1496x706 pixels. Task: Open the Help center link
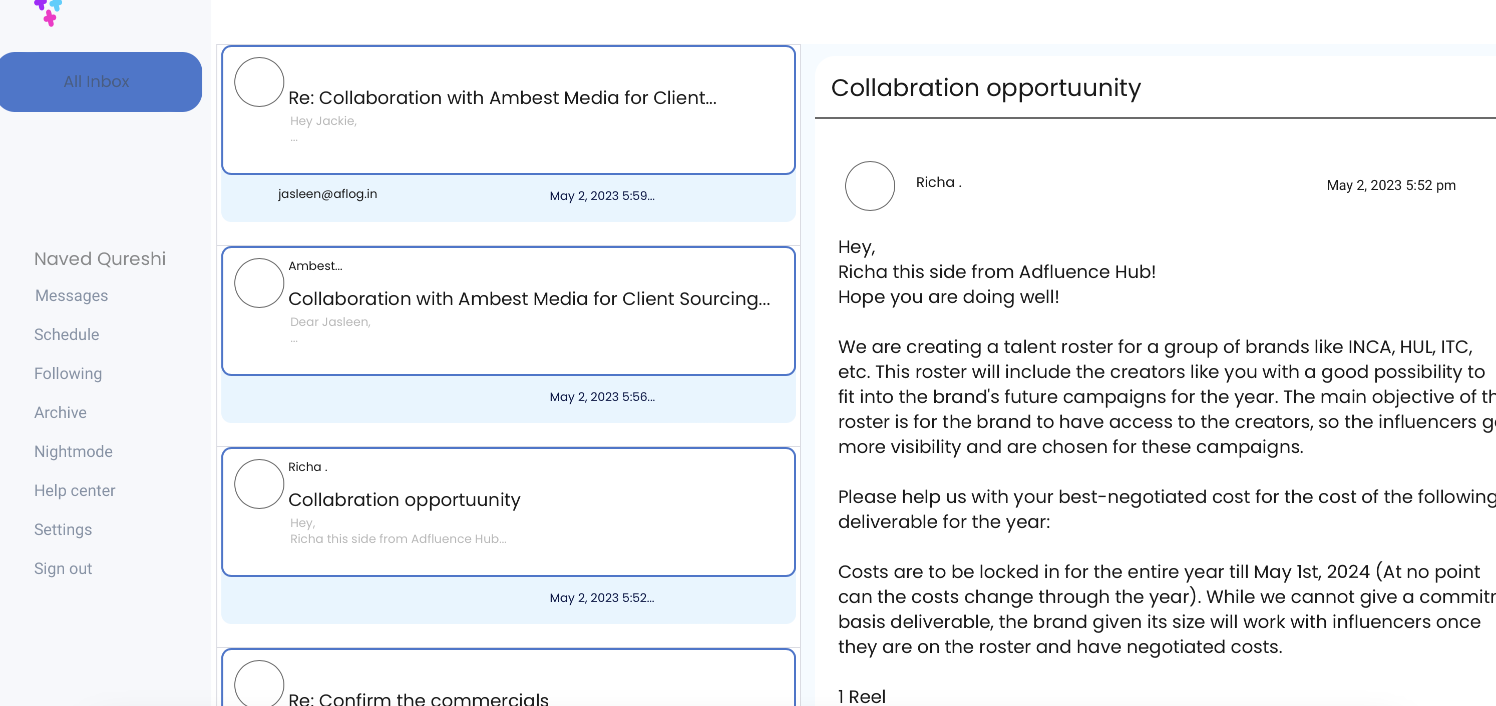pos(75,491)
